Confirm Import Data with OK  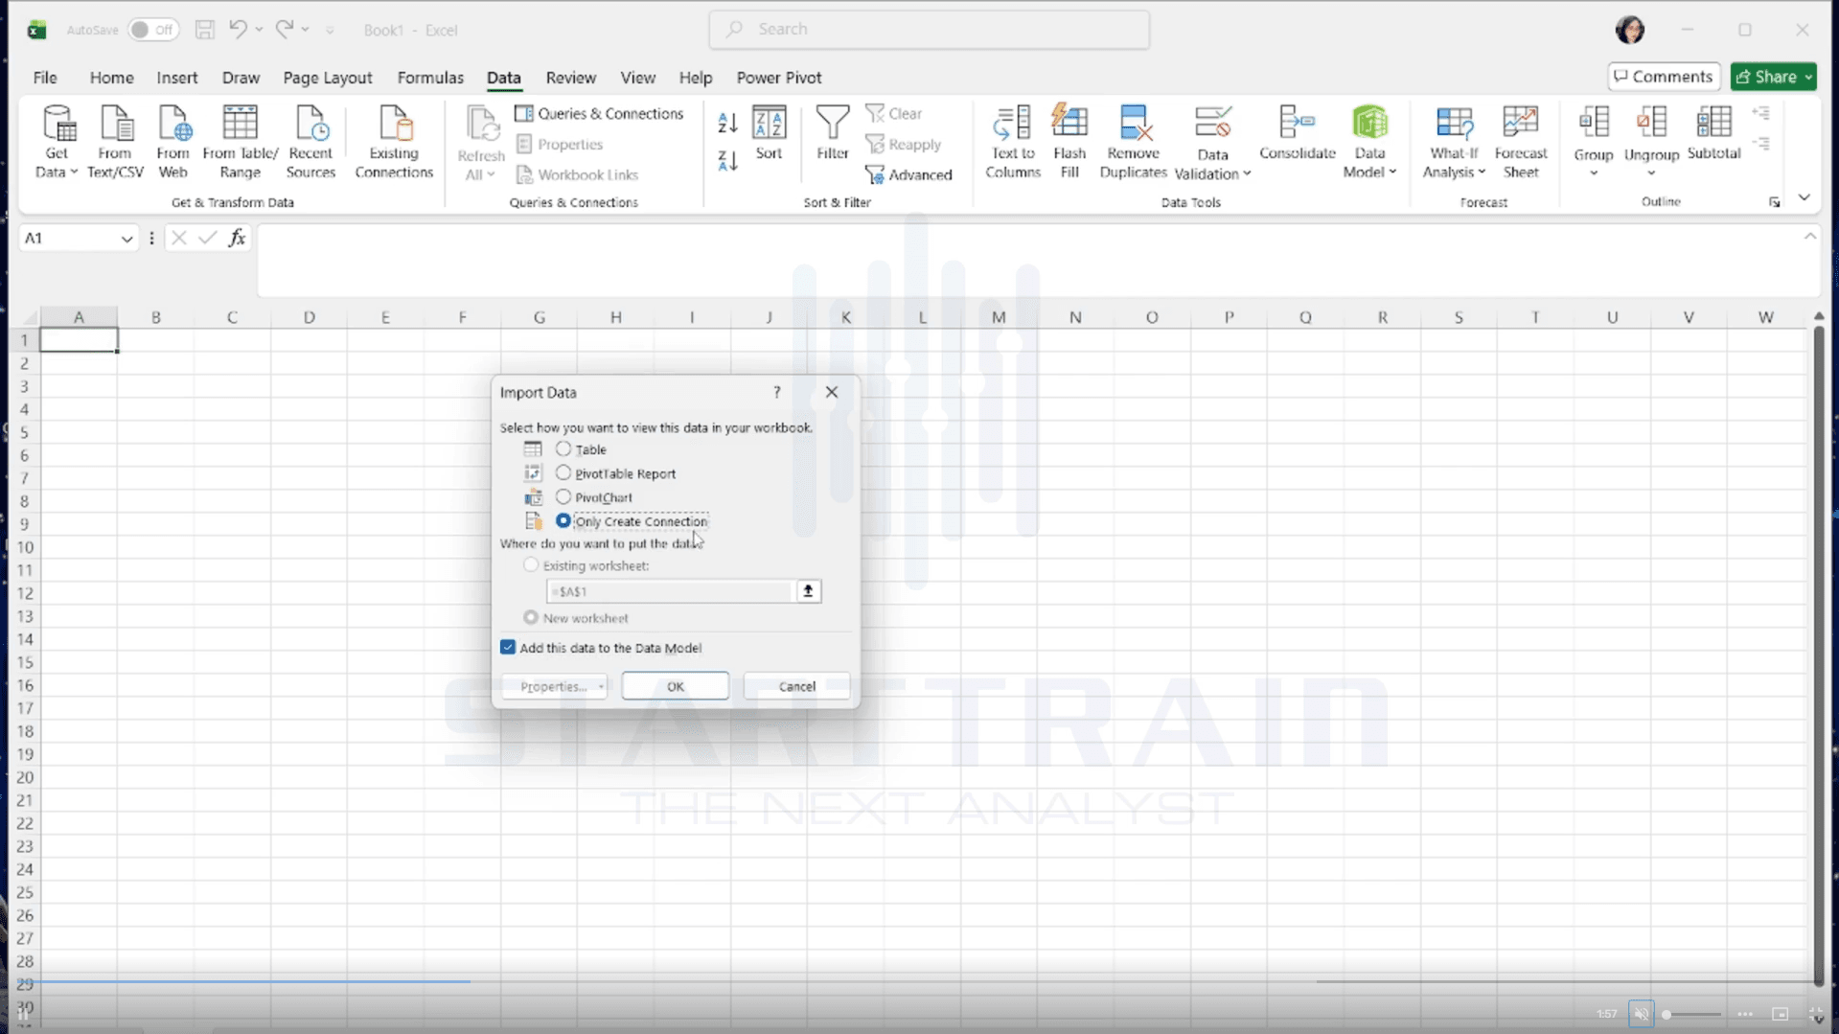click(675, 686)
